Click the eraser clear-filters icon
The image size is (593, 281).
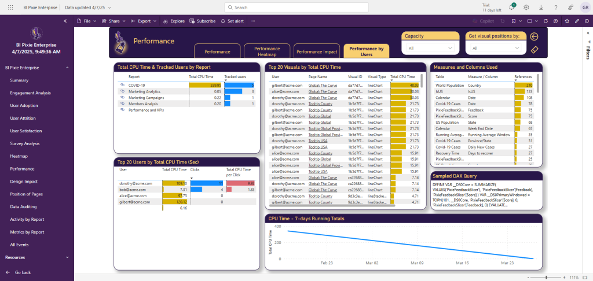coord(535,50)
